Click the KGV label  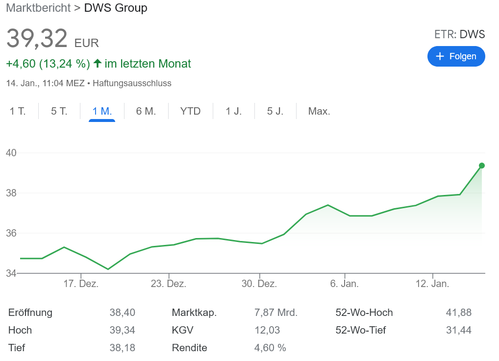point(182,330)
